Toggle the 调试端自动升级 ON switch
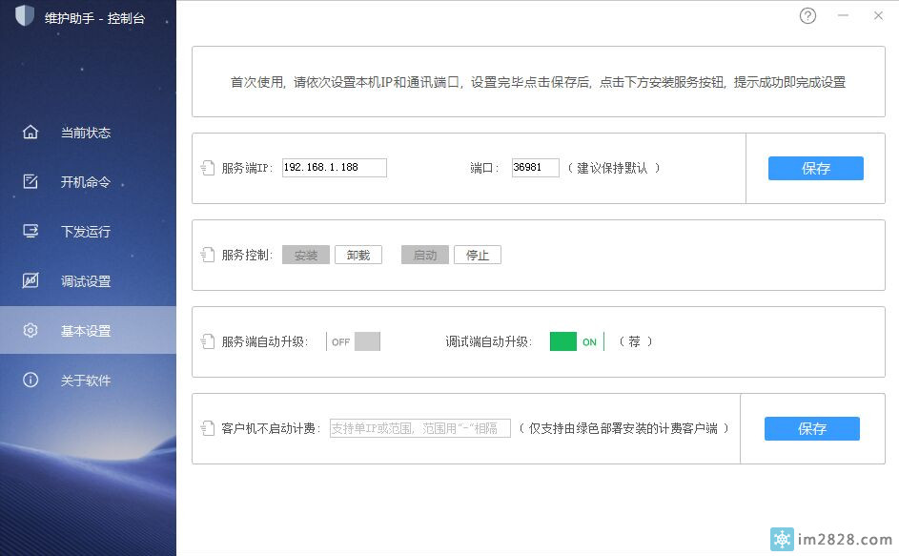The image size is (899, 556). click(x=576, y=341)
